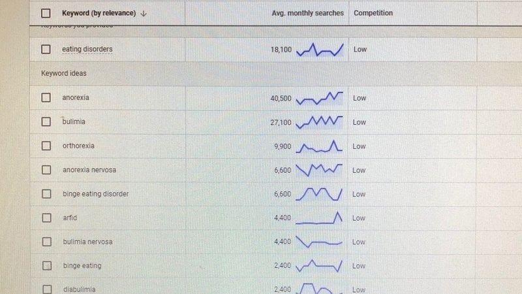Image resolution: width=522 pixels, height=294 pixels.
Task: Click the binge eating disorder sparkline
Action: coord(319,194)
